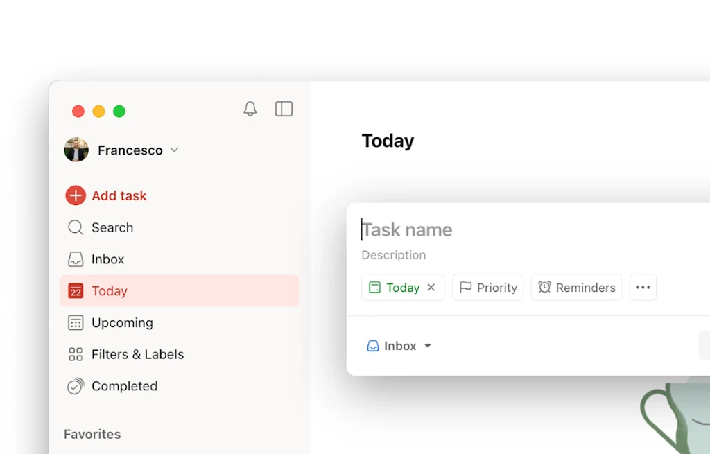Open the notifications bell icon
The width and height of the screenshot is (710, 454).
coord(250,109)
